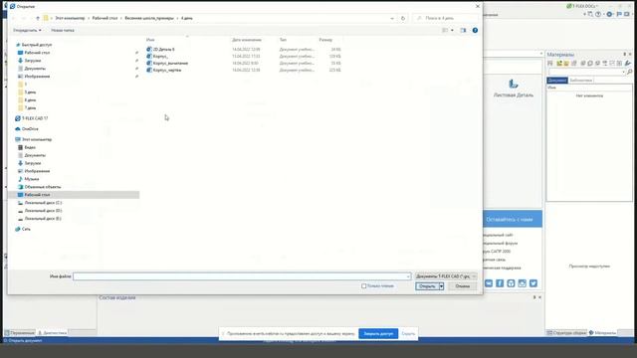The width and height of the screenshot is (637, 358).
Task: Click the Refresh icon in address bar
Action: pyautogui.click(x=403, y=18)
